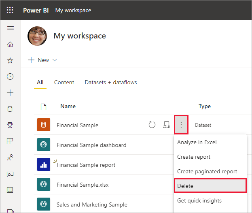Image resolution: width=252 pixels, height=213 pixels.
Task: Open Financial Sample dashboard item
Action: [91, 145]
